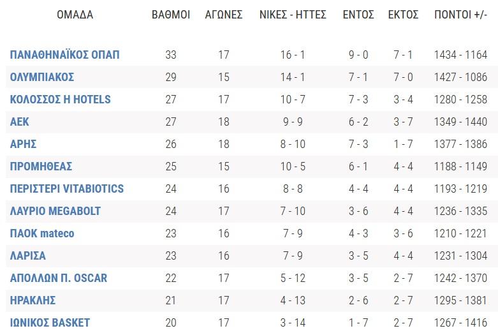Image resolution: width=498 pixels, height=333 pixels.
Task: Open the ΑΠΟΛΛΩΝ Π. OSCAR team link
Action: (x=59, y=278)
